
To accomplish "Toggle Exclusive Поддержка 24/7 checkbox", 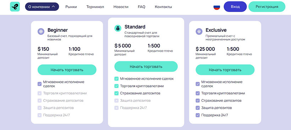I will [198, 115].
